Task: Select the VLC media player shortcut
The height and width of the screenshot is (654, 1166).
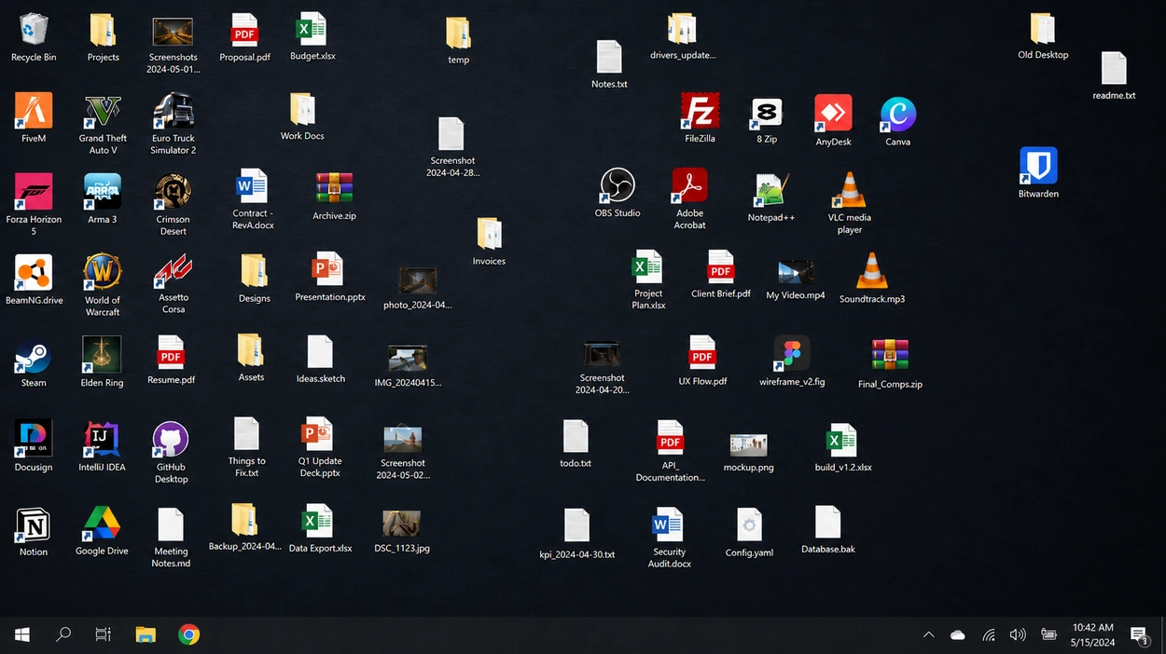Action: pyautogui.click(x=849, y=191)
